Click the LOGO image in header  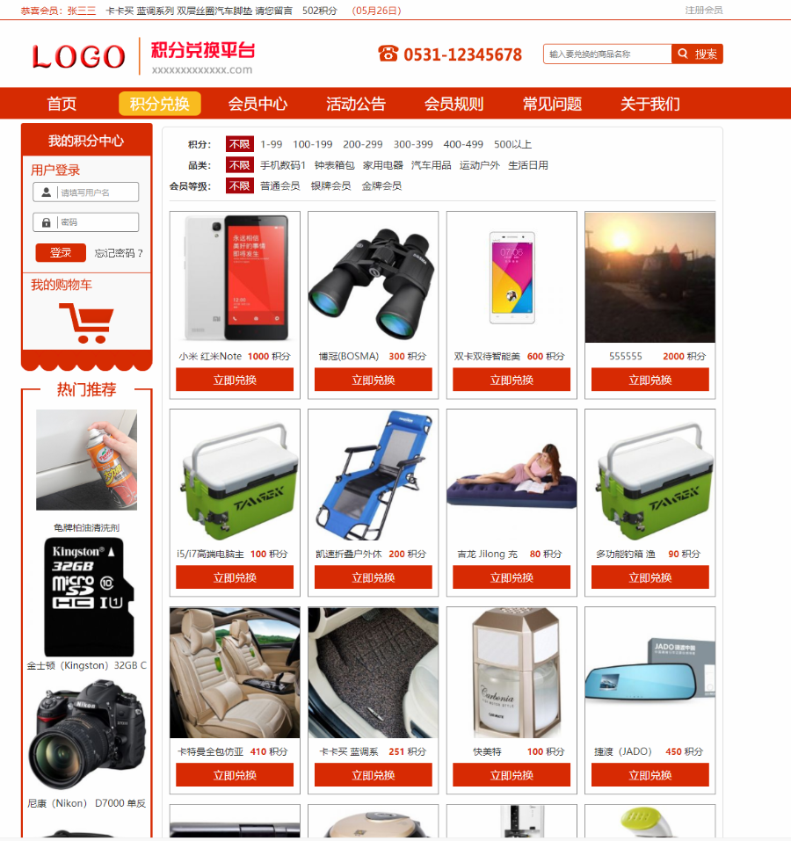79,56
